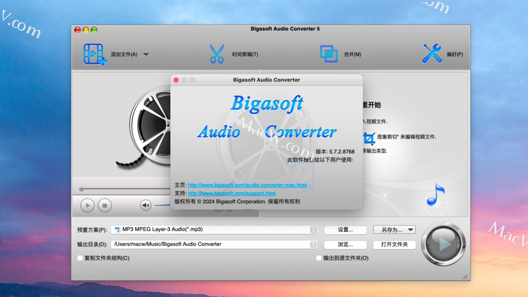Stop playback with the Stop button
The height and width of the screenshot is (297, 528).
click(x=105, y=205)
